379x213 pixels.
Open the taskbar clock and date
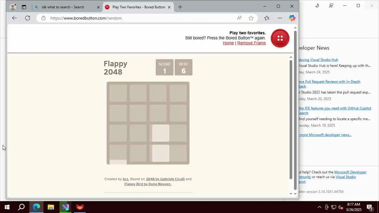[x=354, y=207]
